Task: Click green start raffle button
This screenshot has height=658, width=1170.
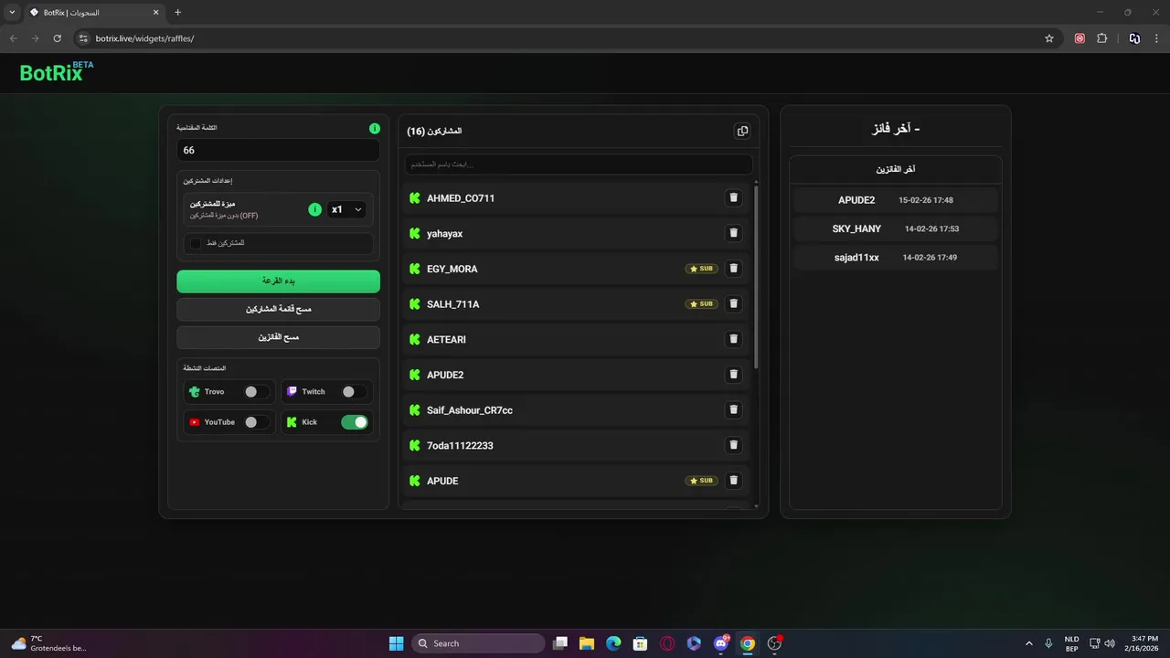Action: click(278, 281)
